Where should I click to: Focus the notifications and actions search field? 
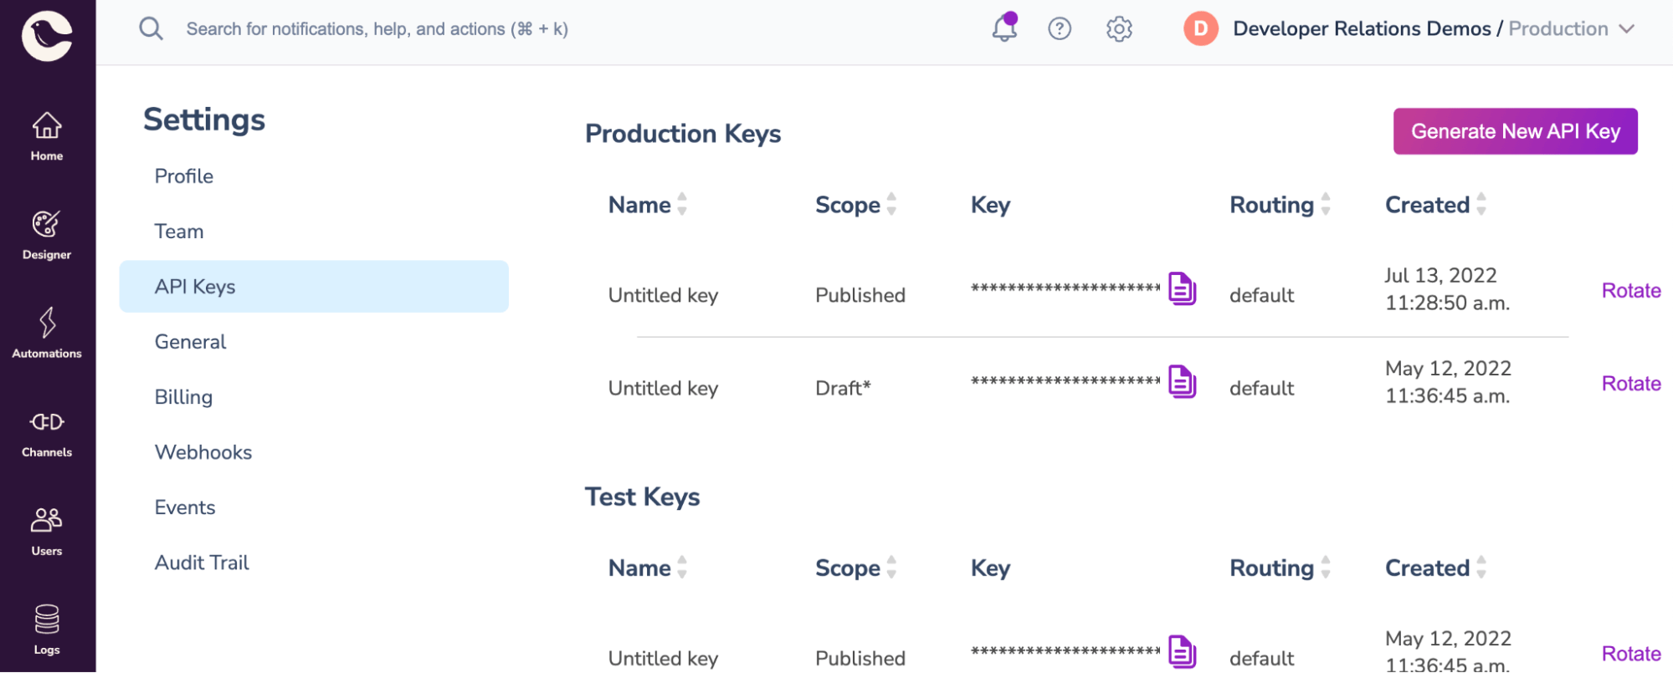pos(377,29)
